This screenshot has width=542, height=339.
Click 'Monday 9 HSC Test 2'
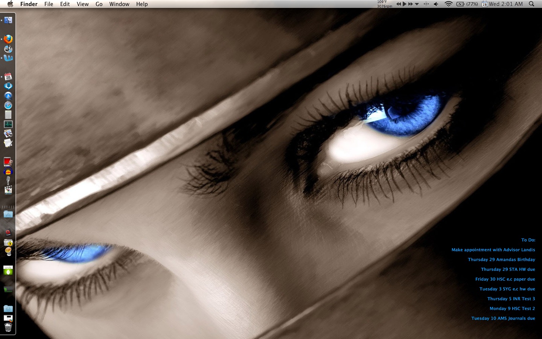pyautogui.click(x=512, y=308)
